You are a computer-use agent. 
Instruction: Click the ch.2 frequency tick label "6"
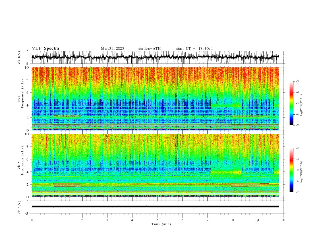29,159
